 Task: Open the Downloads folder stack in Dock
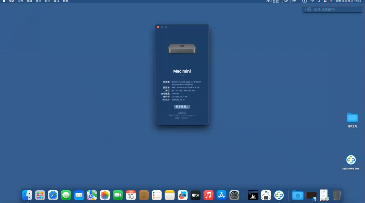[x=298, y=195]
